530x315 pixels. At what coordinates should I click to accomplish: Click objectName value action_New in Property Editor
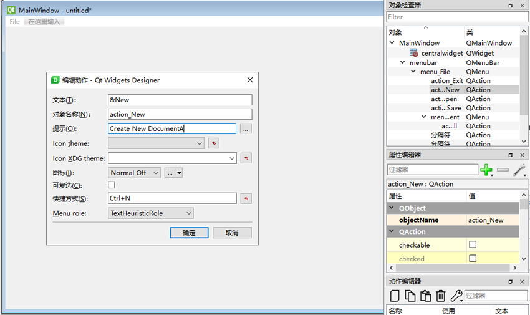click(493, 220)
